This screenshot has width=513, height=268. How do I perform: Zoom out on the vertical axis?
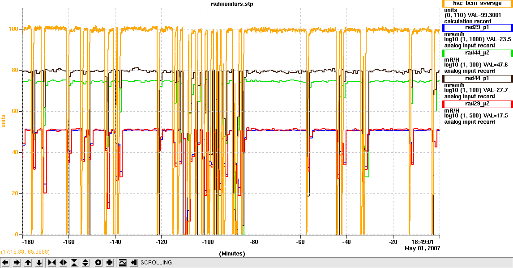[x=85, y=263]
